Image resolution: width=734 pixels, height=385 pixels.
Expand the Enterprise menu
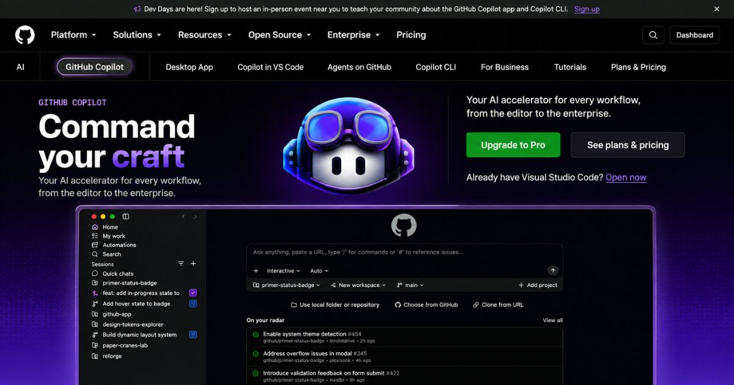pos(354,35)
